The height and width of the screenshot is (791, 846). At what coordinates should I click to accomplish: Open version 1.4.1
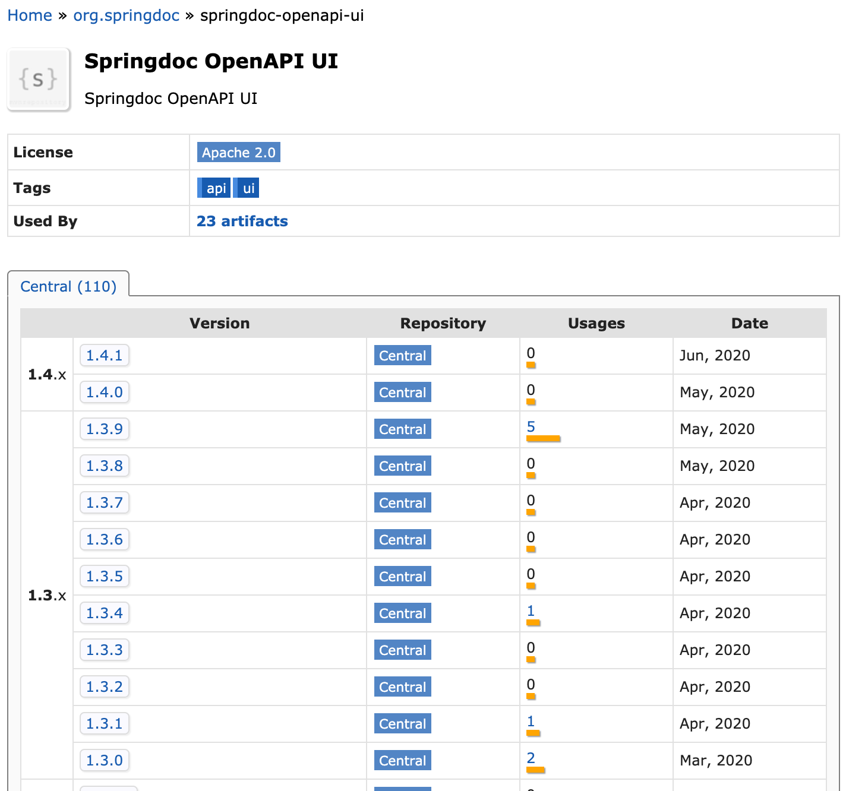[x=105, y=356]
